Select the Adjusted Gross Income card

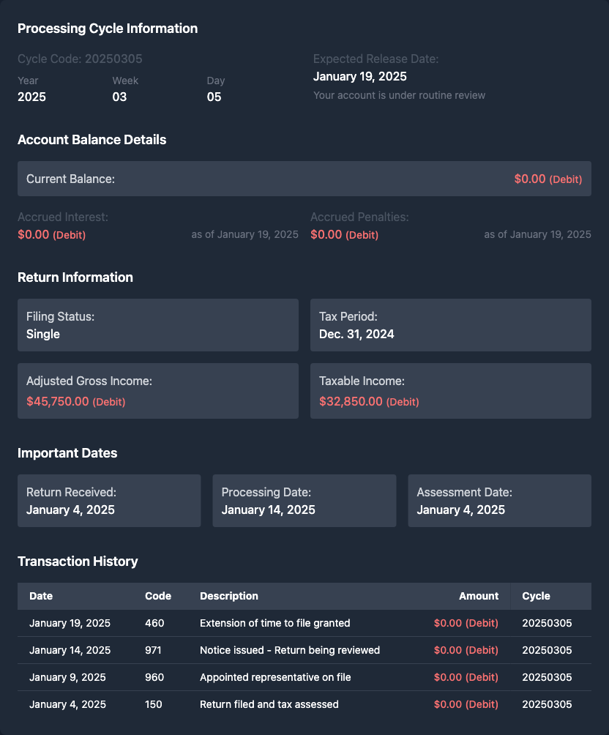[157, 391]
